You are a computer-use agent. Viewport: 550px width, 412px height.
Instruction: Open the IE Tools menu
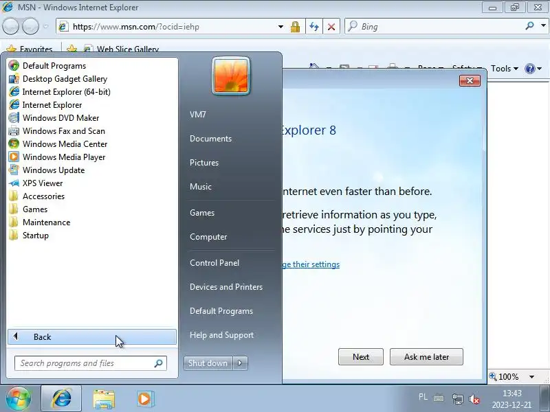505,69
